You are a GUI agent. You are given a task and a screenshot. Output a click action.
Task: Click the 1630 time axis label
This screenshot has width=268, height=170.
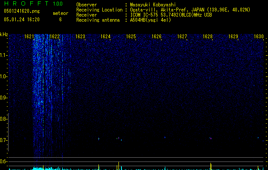pos(259,37)
